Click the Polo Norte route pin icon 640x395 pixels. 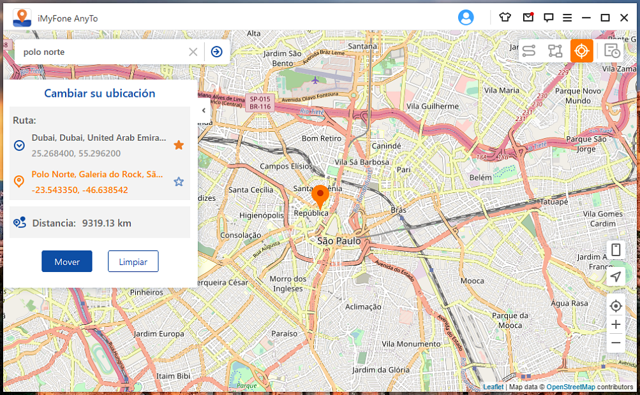(x=19, y=182)
